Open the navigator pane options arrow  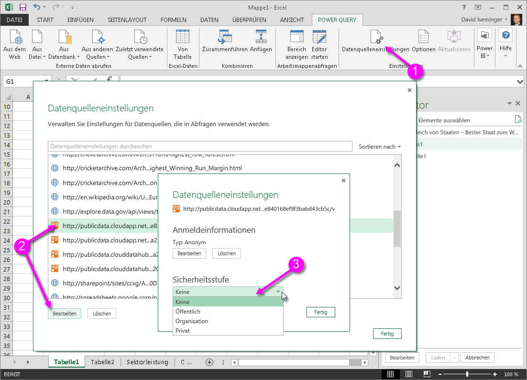[x=509, y=103]
